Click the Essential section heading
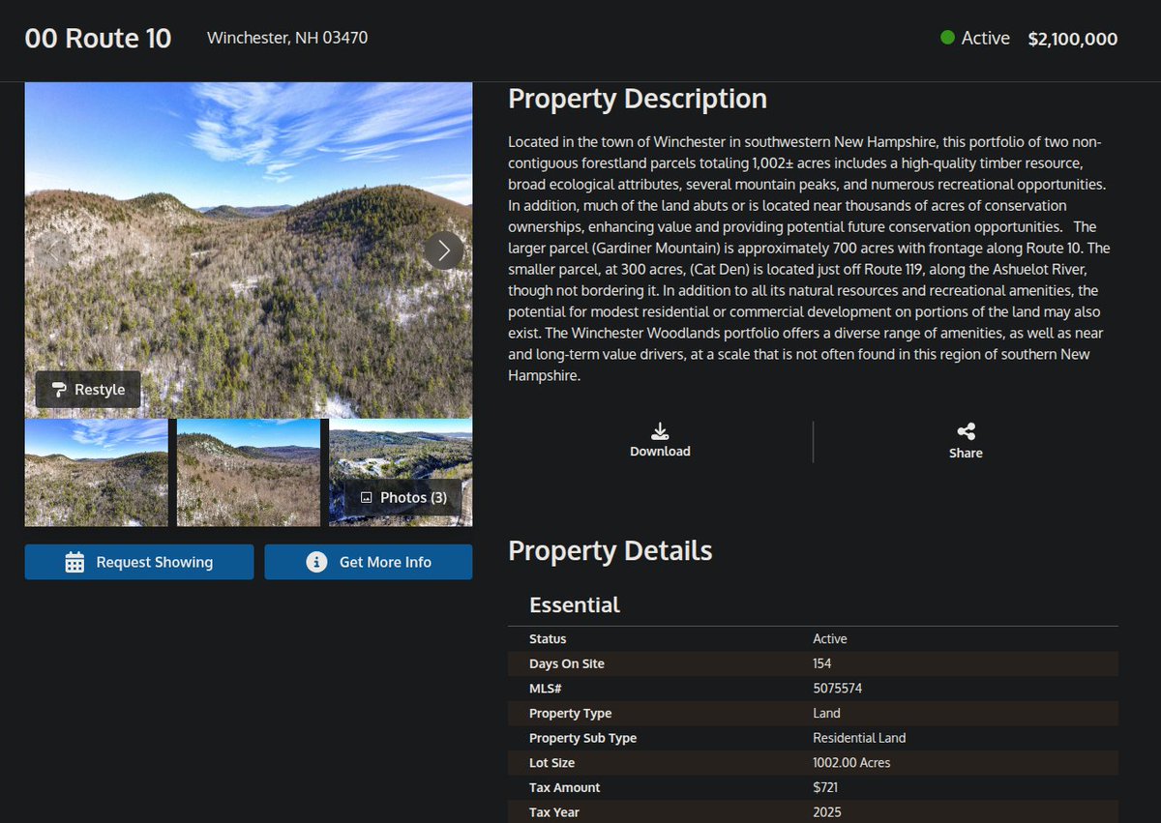Screen dimensions: 1161x823 [575, 605]
